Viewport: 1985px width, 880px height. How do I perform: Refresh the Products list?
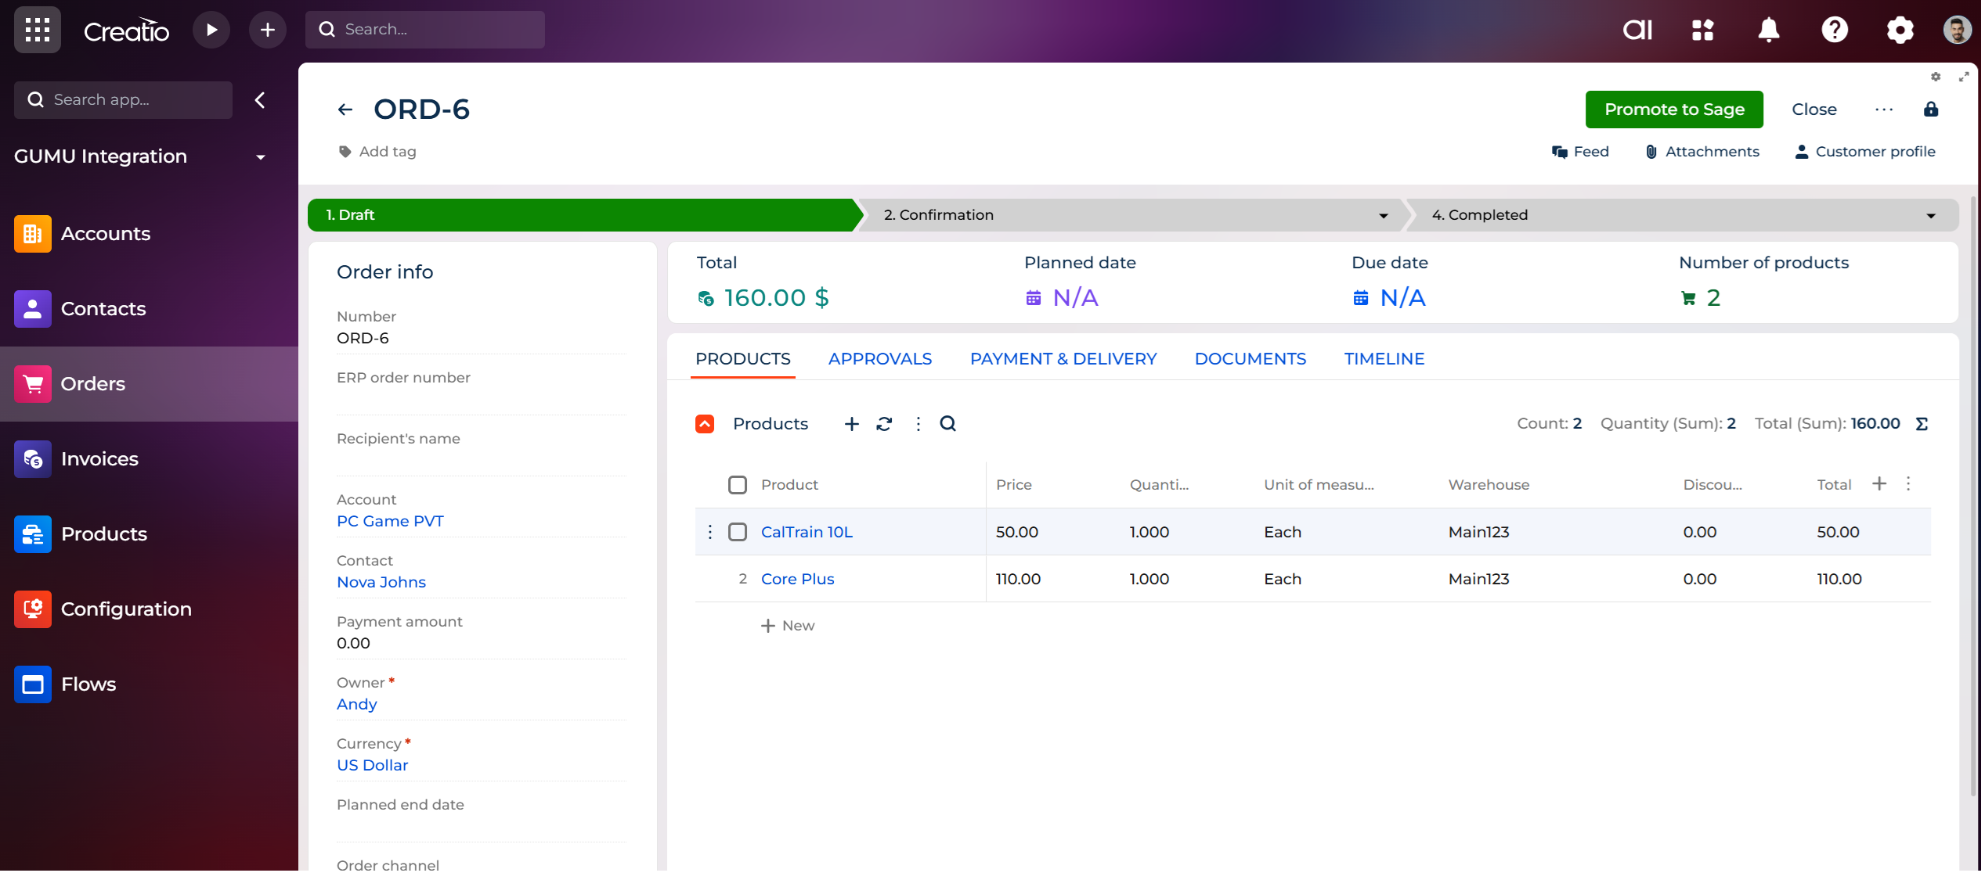click(884, 423)
